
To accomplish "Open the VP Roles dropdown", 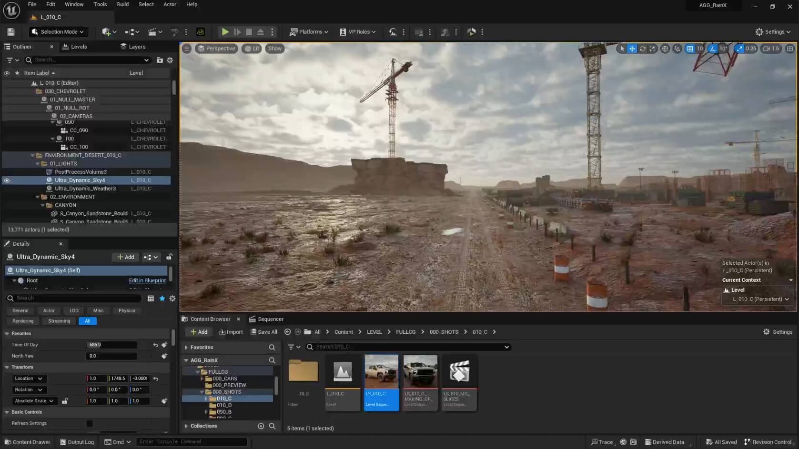I will click(357, 32).
